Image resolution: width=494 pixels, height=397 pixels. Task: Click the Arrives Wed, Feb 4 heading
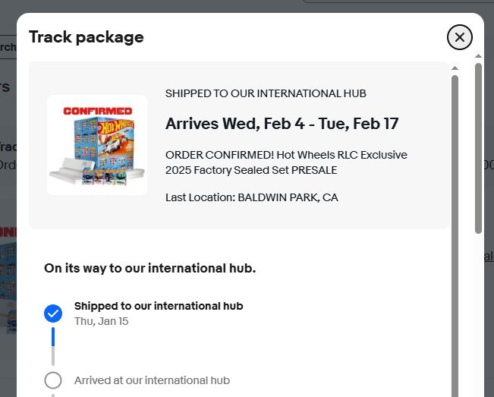tap(282, 124)
